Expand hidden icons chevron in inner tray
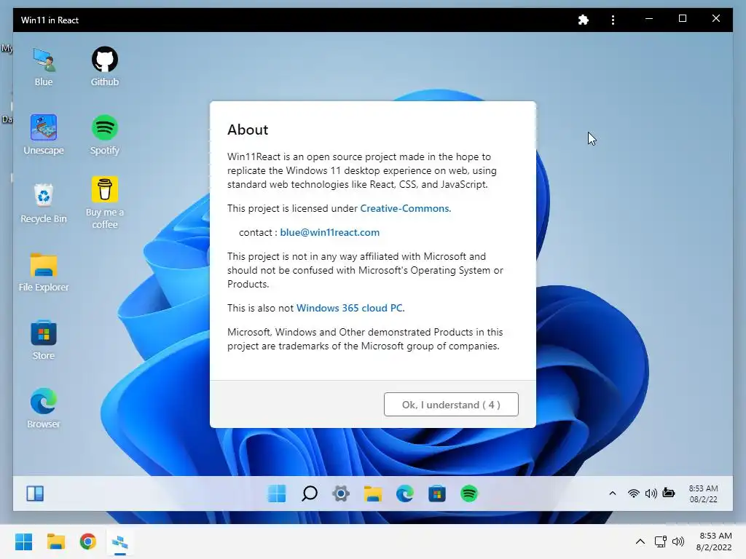Image resolution: width=746 pixels, height=559 pixels. 613,493
